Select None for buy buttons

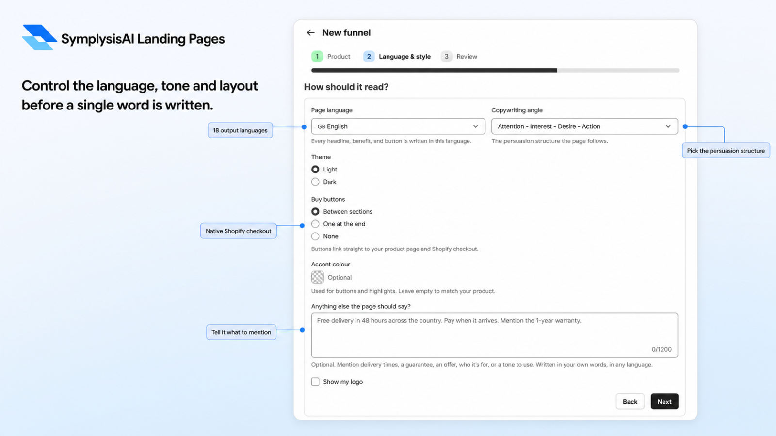(x=315, y=236)
